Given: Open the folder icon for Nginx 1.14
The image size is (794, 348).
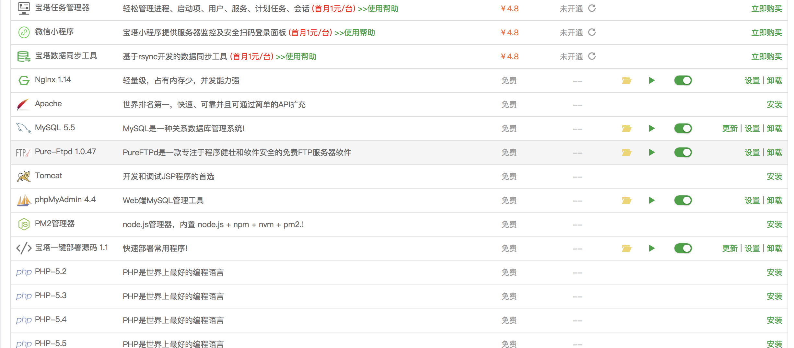Looking at the screenshot, I should [x=626, y=80].
